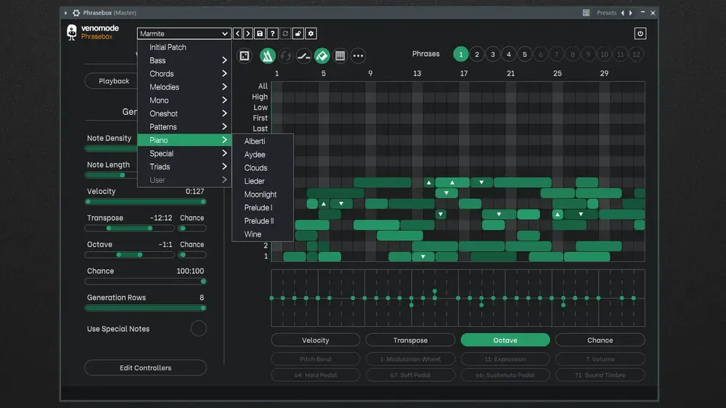Select the eraser tool icon
Image resolution: width=726 pixels, height=408 pixels.
(x=322, y=56)
